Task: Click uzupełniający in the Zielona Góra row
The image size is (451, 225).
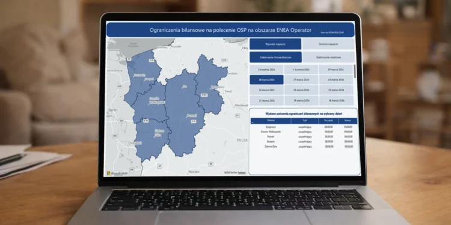Action: (305, 146)
